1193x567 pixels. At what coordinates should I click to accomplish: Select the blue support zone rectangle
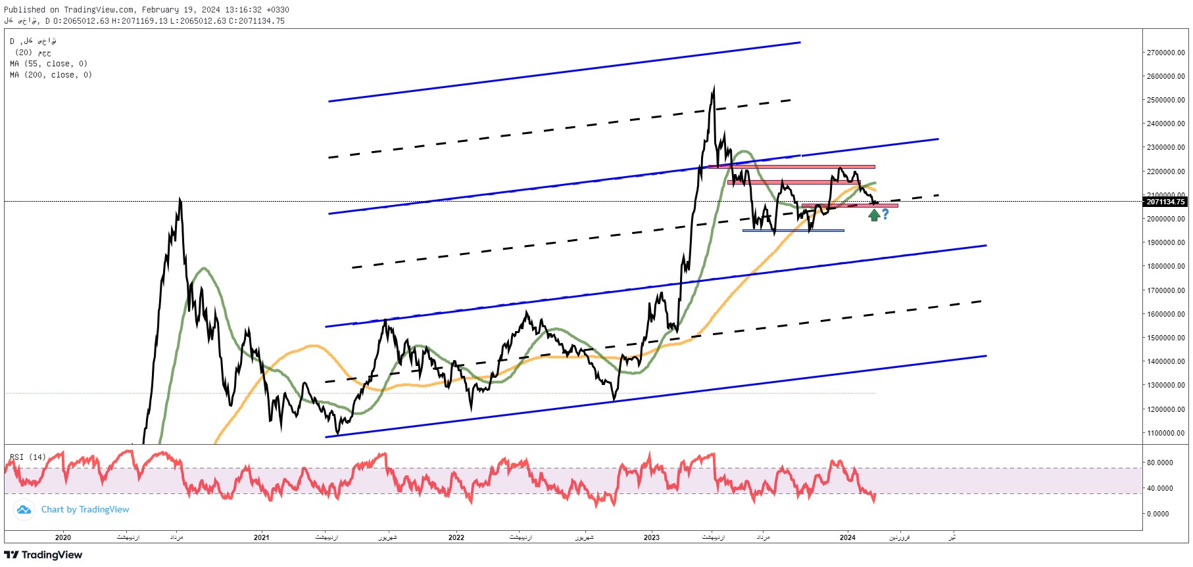point(793,231)
